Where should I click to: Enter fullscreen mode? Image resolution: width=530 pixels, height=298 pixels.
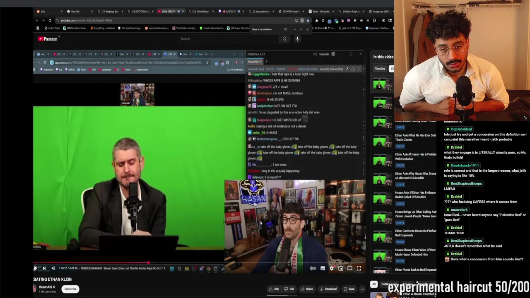coord(359,269)
